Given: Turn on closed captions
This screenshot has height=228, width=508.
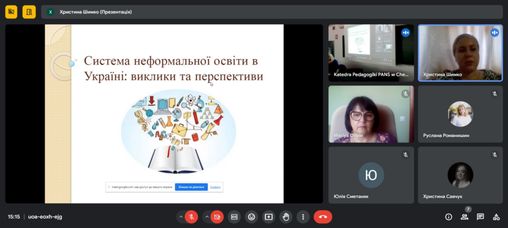Looking at the screenshot, I should 234,217.
